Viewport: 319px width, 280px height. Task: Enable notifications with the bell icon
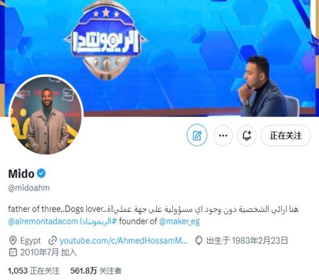[247, 136]
